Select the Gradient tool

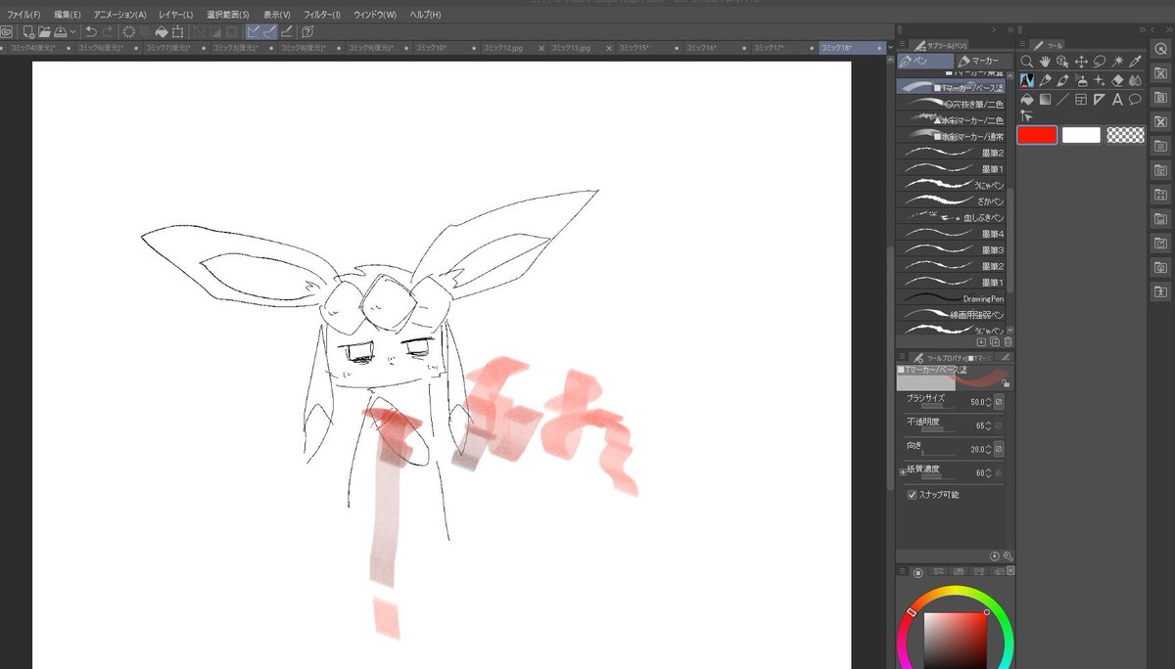point(1045,100)
